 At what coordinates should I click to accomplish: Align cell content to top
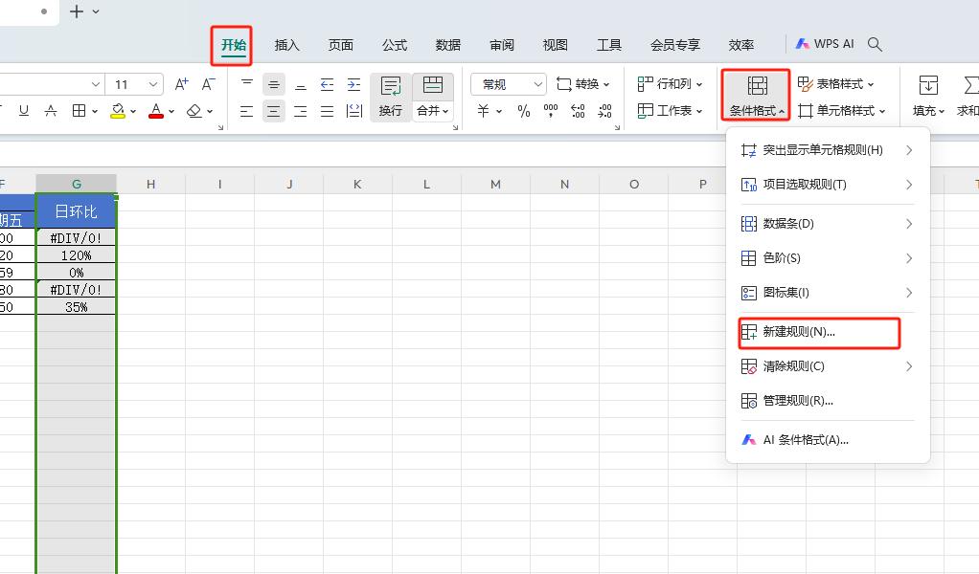[x=246, y=83]
